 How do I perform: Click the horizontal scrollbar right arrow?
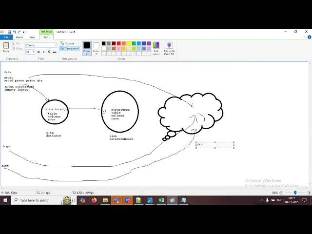pos(306,188)
